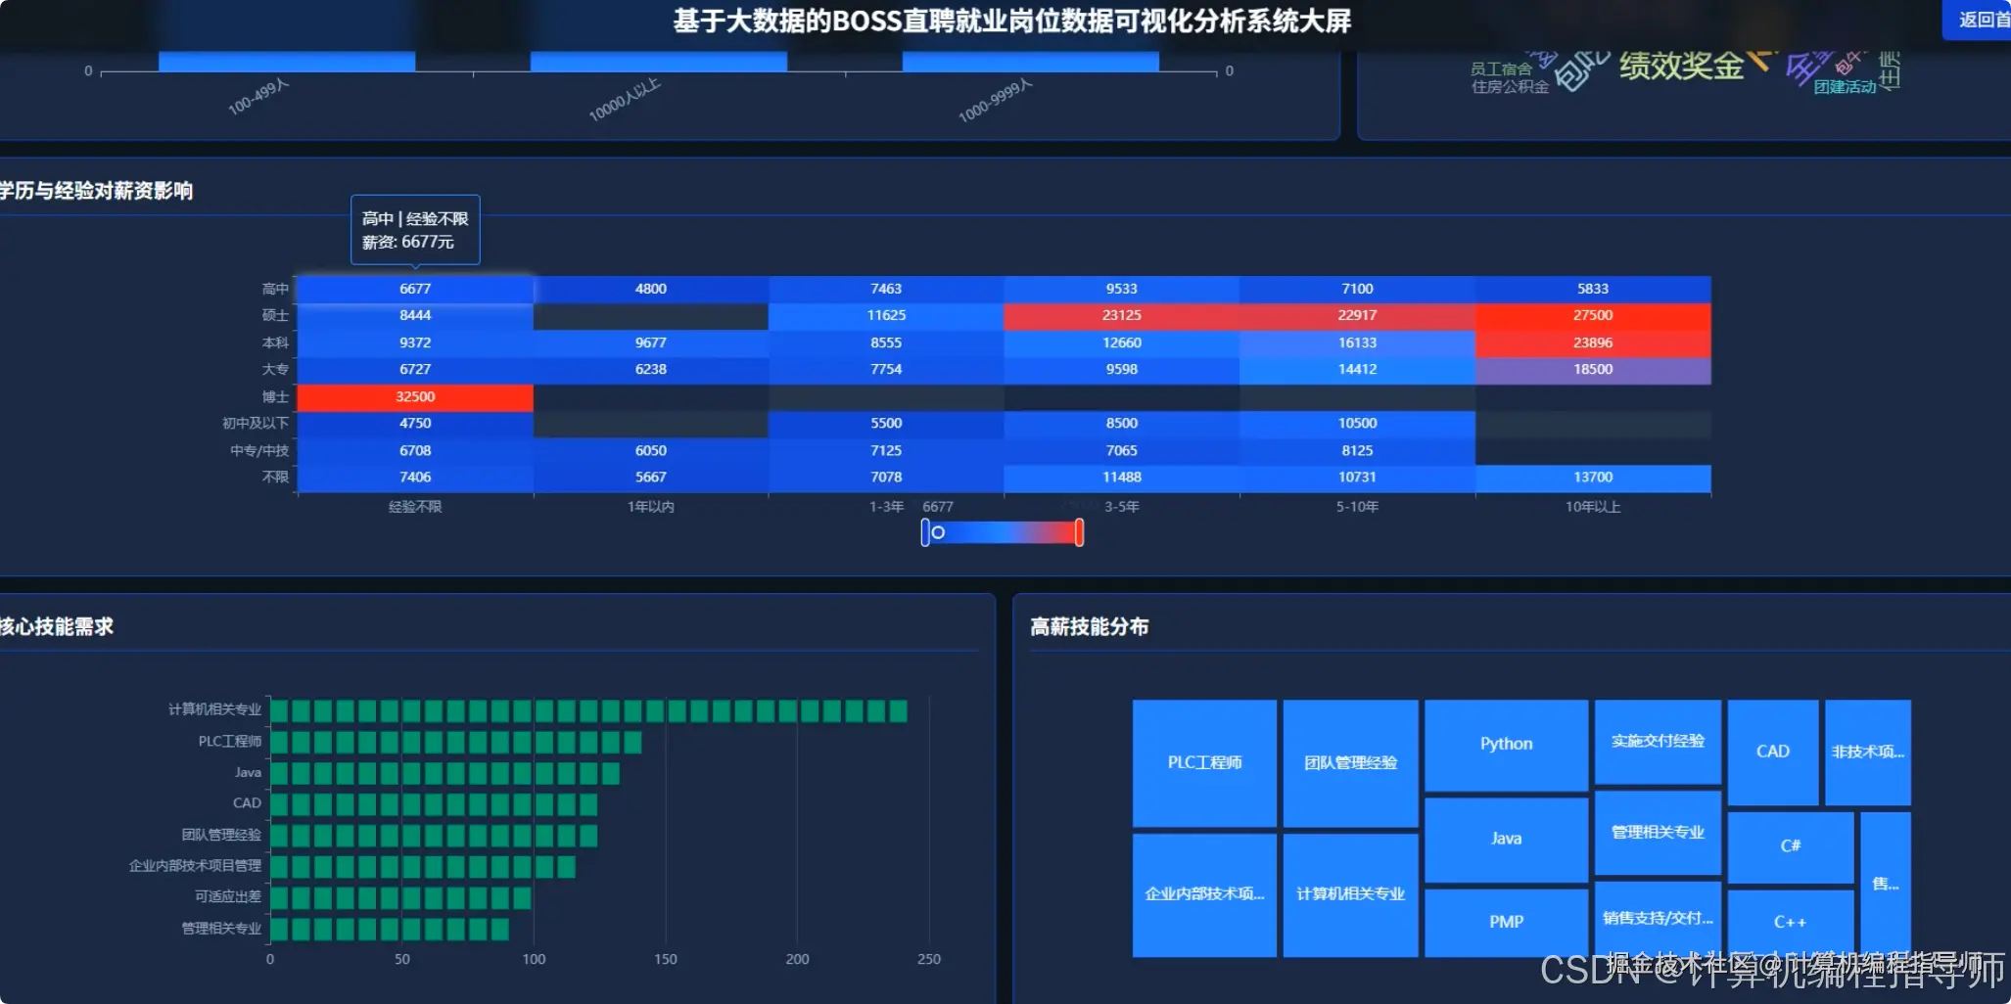Click the 企业内部技术项... block in the treemap

pos(1204,894)
